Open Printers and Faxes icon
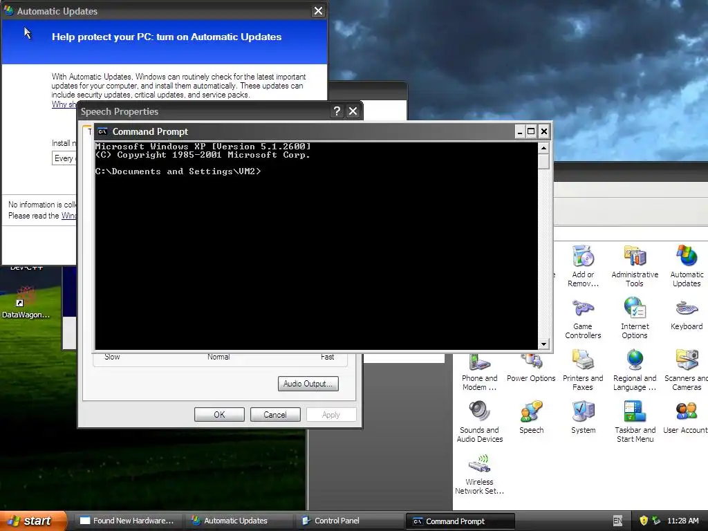Screen dimensions: 708x531 pos(583,371)
